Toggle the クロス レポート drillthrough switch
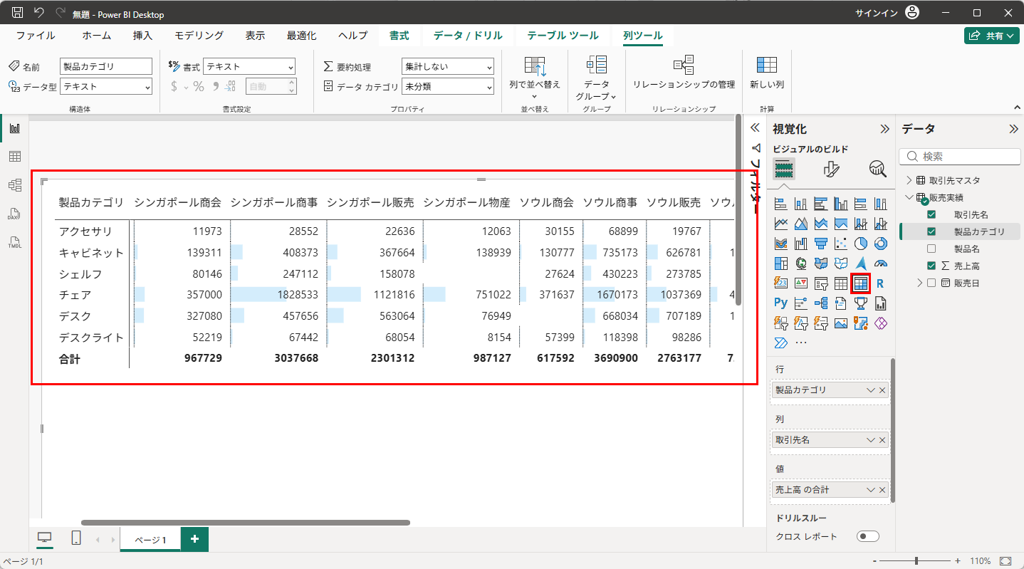The width and height of the screenshot is (1024, 569). pyautogui.click(x=868, y=536)
